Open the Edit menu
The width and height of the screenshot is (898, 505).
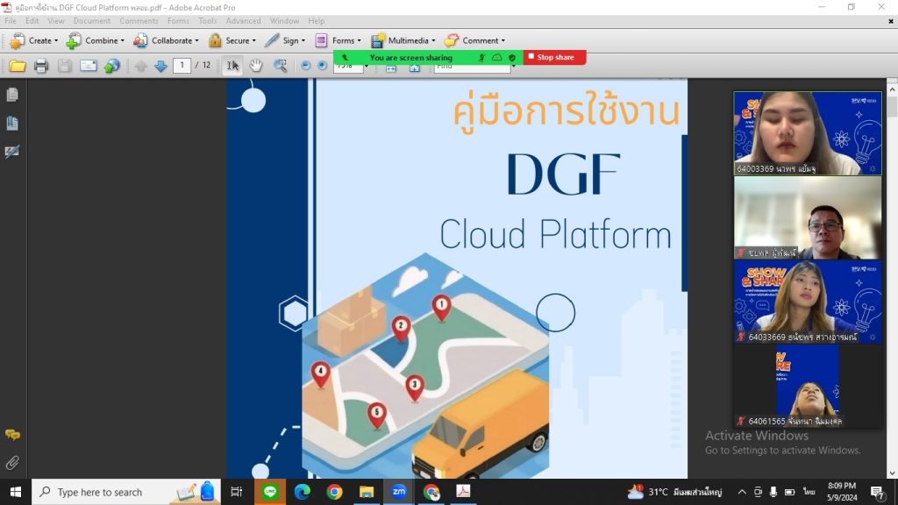click(32, 21)
